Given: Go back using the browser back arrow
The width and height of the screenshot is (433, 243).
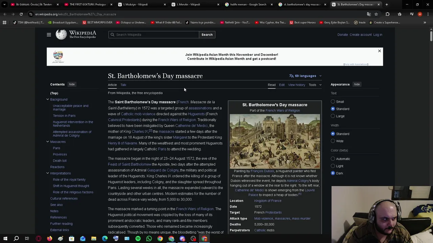Looking at the screenshot, I should pyautogui.click(x=5, y=14).
